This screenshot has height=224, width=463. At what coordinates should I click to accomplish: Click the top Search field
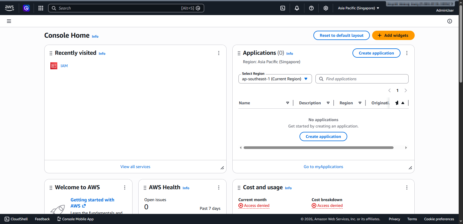tap(126, 8)
